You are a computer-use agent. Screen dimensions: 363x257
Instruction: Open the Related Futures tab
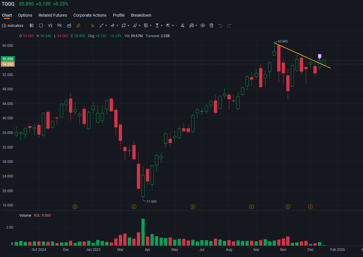pos(53,15)
